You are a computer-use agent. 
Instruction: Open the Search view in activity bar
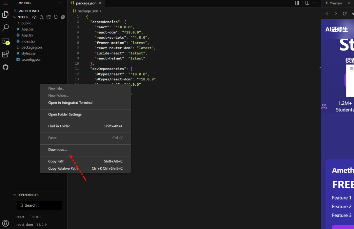pos(6,28)
